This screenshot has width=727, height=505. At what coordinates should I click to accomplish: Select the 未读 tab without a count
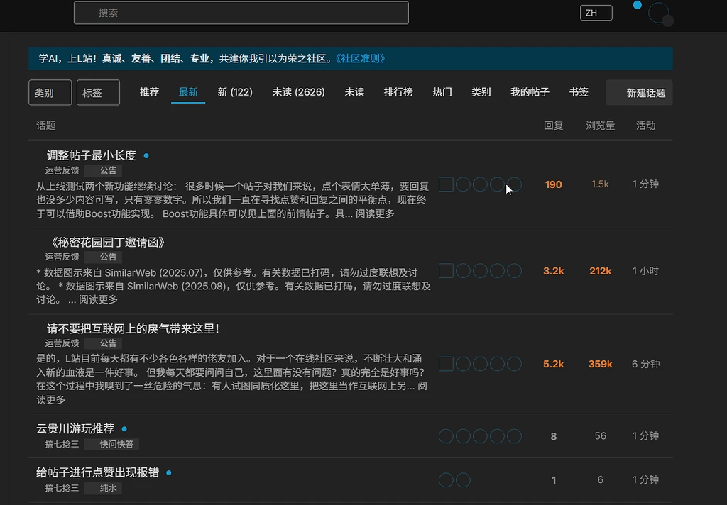[354, 92]
